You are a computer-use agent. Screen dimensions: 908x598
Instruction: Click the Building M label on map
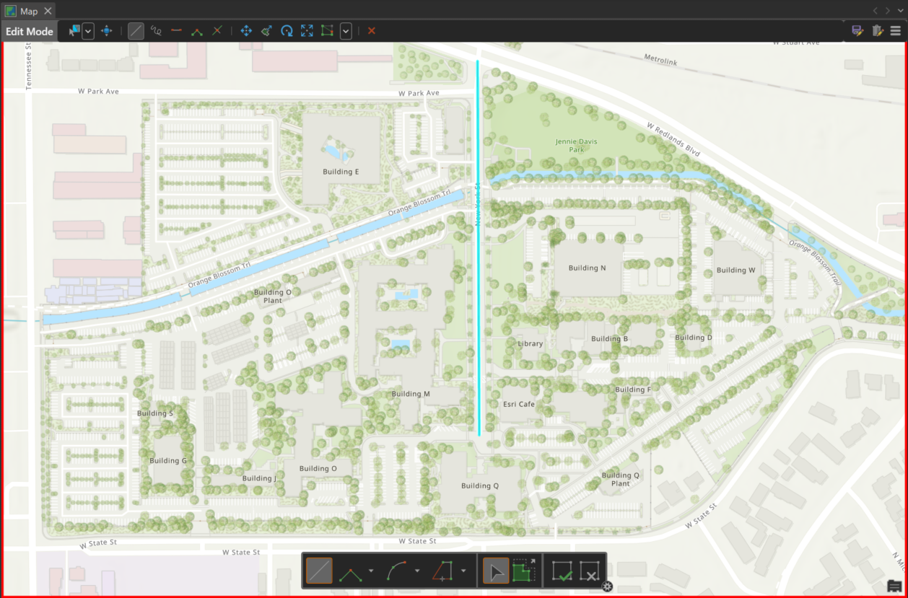point(411,394)
